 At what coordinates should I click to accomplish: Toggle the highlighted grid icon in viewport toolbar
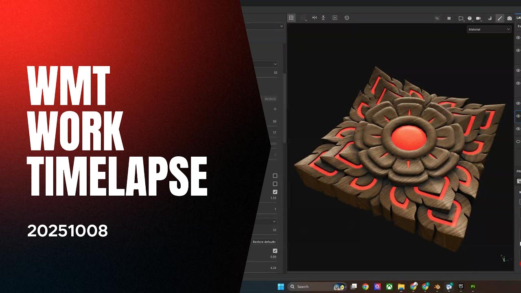click(x=291, y=18)
